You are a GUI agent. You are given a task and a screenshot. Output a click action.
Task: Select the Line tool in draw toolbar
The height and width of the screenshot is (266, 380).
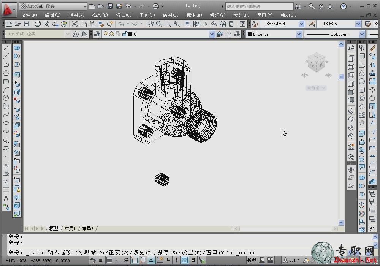(6, 48)
